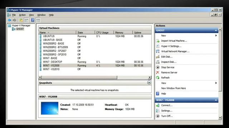229x128 pixels.
Task: Click the Hyper-V Settings icon
Action: point(158,46)
